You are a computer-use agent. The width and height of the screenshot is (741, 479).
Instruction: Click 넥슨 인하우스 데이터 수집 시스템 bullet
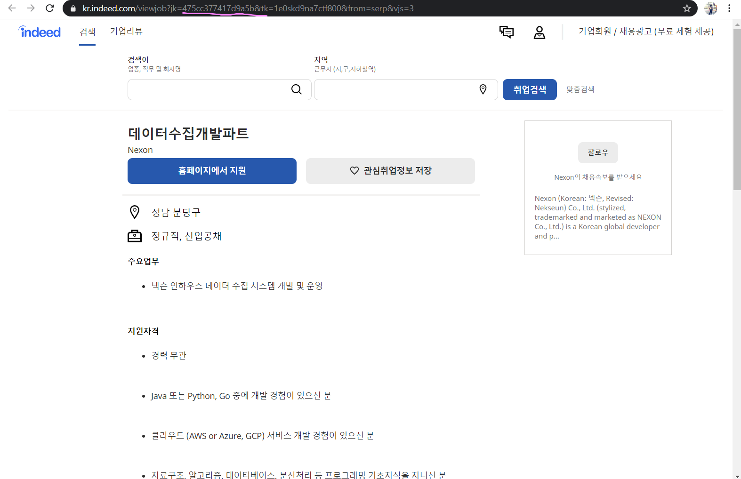237,286
